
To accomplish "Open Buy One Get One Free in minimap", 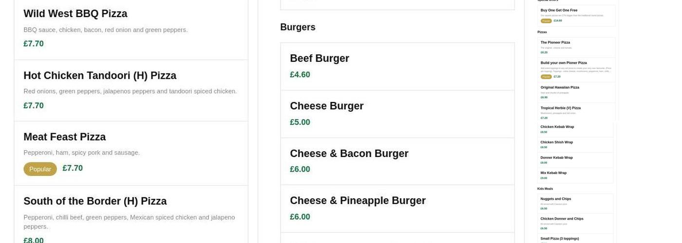I will (559, 10).
